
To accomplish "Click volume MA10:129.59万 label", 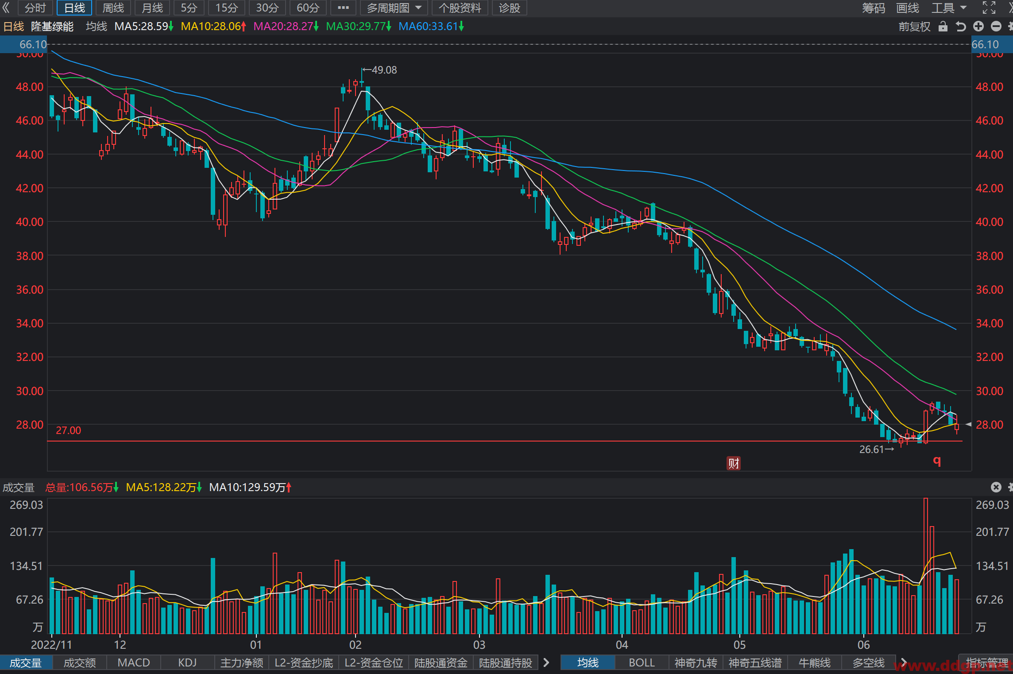I will point(251,487).
